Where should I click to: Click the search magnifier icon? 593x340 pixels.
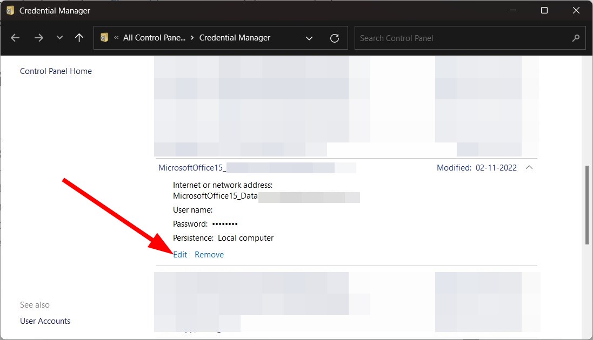(576, 38)
